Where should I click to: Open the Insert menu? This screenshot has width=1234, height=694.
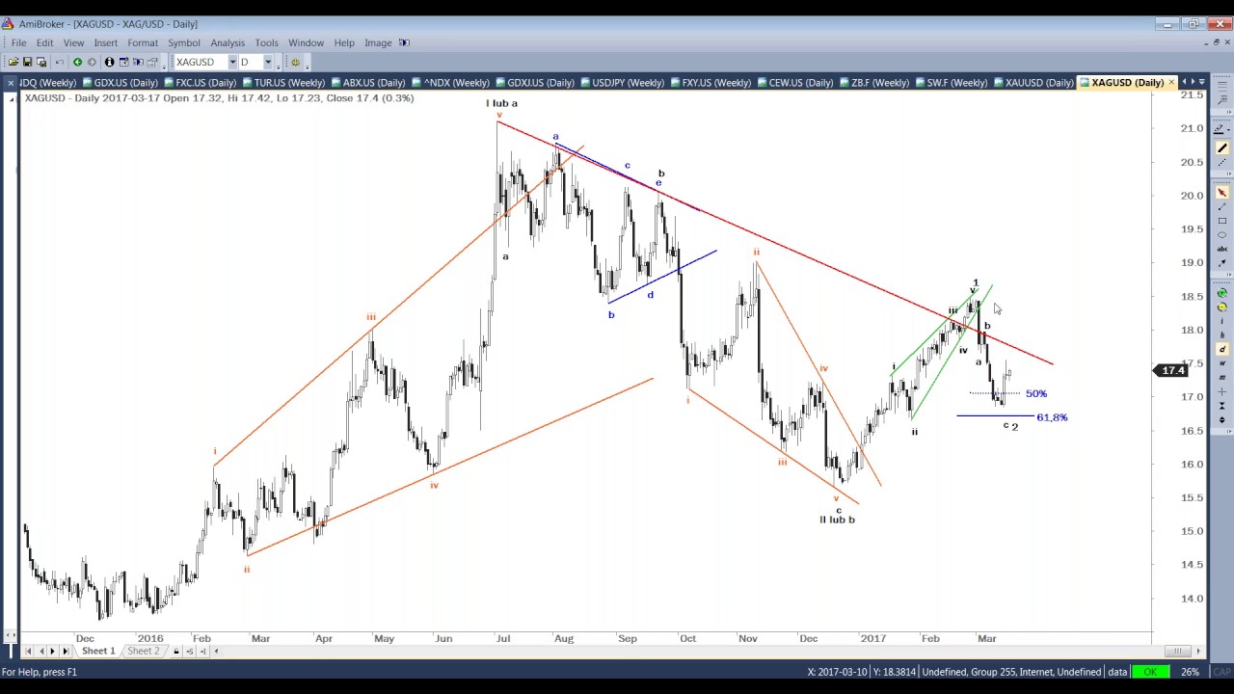(x=106, y=43)
